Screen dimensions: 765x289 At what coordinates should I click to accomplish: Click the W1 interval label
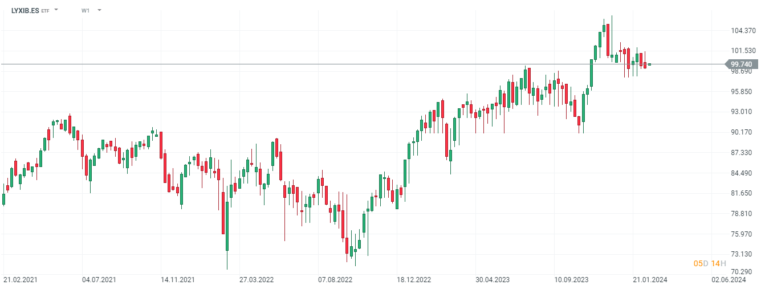pyautogui.click(x=86, y=10)
